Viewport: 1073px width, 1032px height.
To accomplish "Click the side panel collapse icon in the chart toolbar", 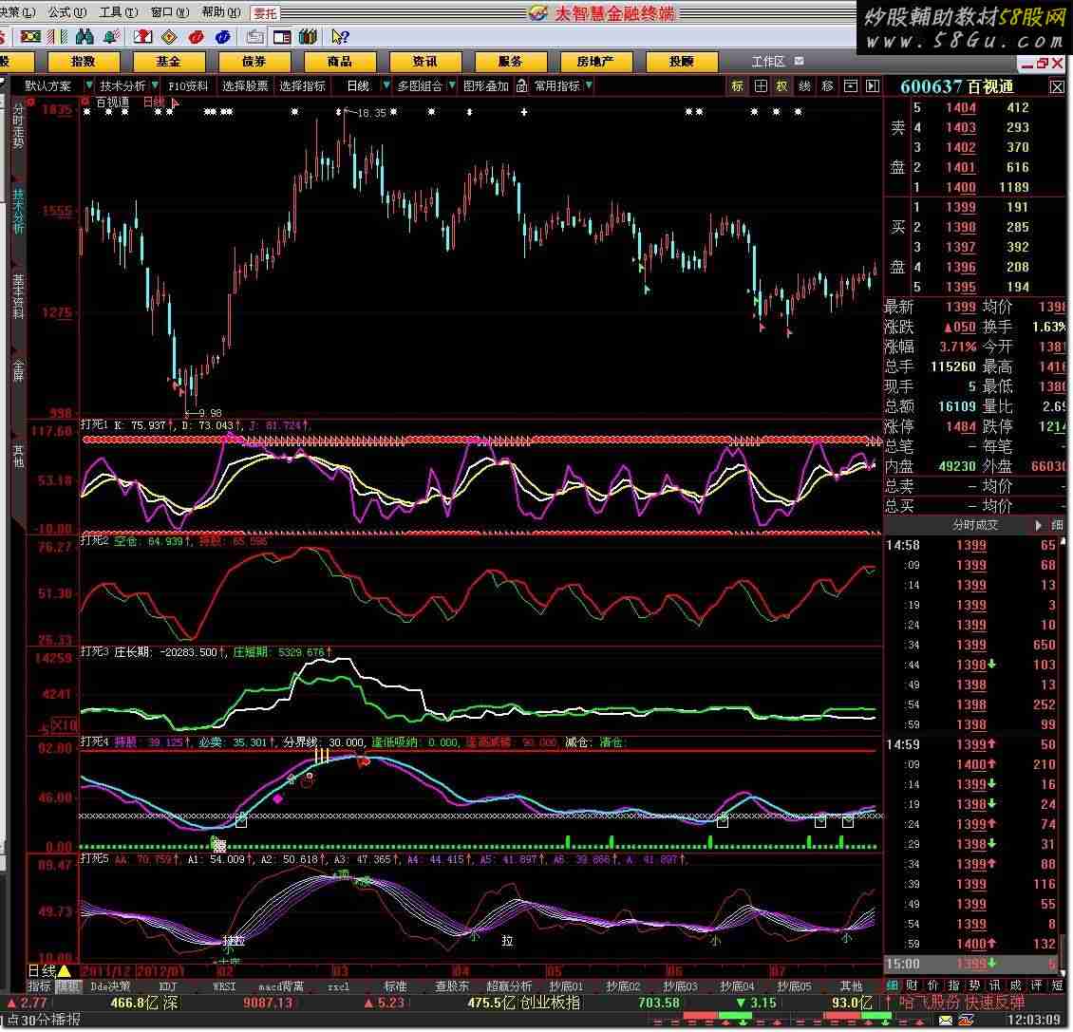I will pyautogui.click(x=872, y=85).
